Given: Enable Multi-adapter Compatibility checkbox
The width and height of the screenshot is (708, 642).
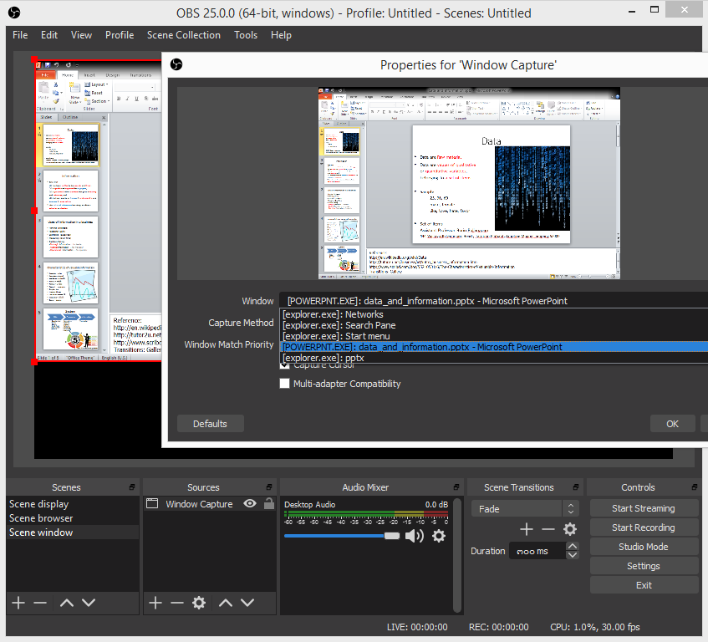Looking at the screenshot, I should (285, 384).
